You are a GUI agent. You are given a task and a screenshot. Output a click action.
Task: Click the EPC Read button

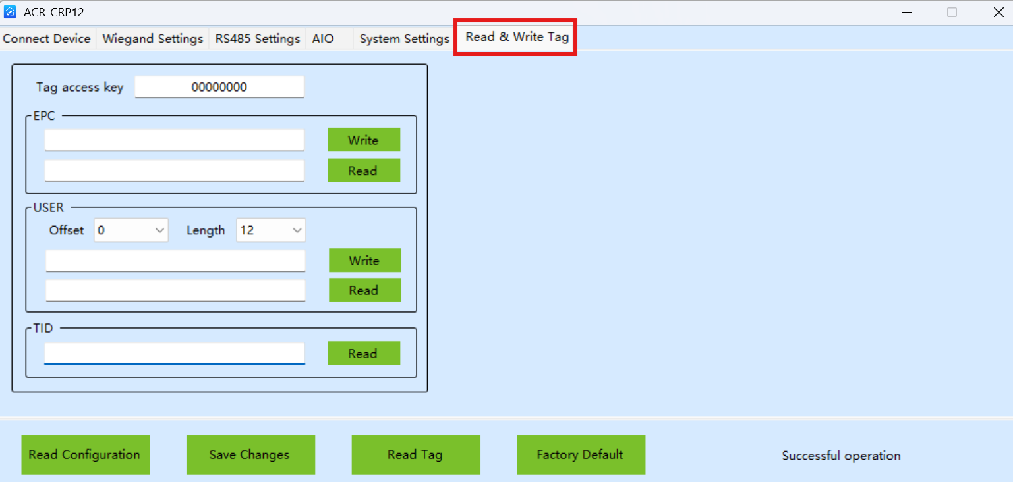click(x=364, y=171)
